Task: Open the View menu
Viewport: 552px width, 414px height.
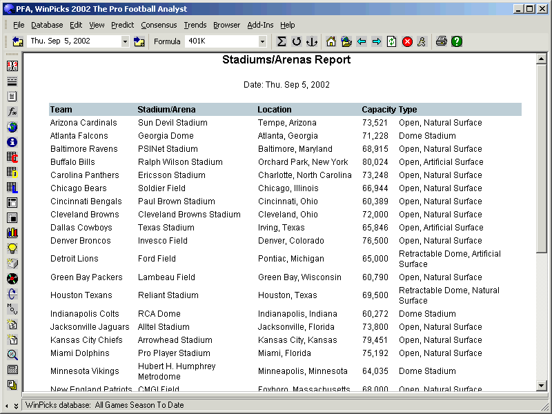Action: [x=97, y=25]
